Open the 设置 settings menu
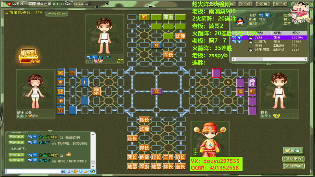 (x=263, y=4)
